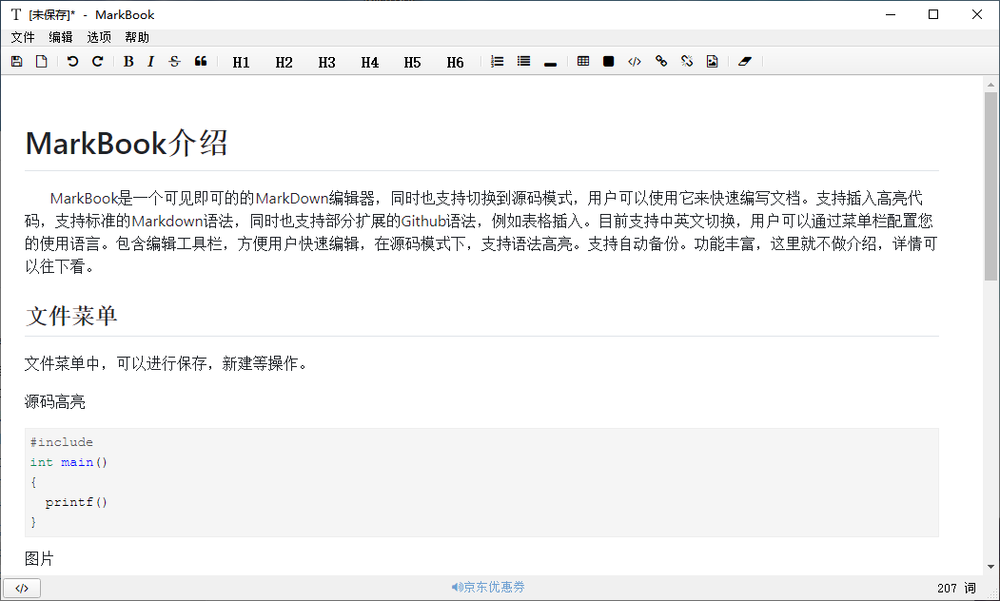Open the 京东优惠券 link in status bar
Image resolution: width=1000 pixels, height=601 pixels.
coord(489,588)
